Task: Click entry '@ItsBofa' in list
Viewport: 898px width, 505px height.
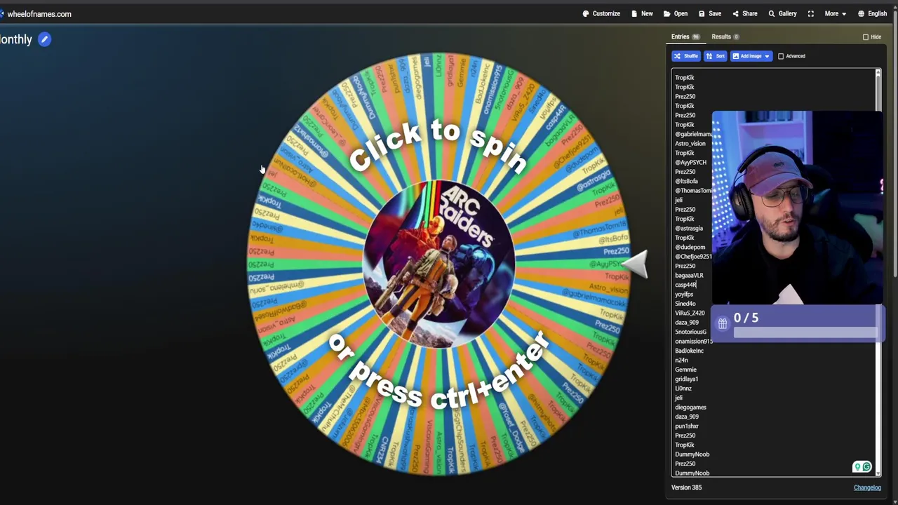Action: [x=686, y=181]
